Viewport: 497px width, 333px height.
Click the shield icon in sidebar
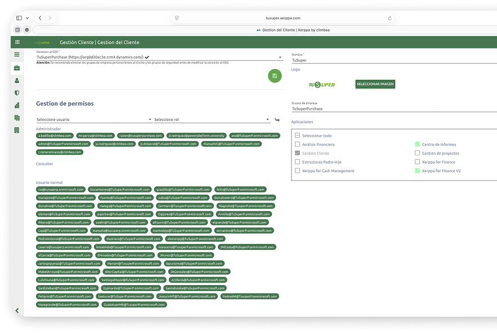[x=17, y=93]
